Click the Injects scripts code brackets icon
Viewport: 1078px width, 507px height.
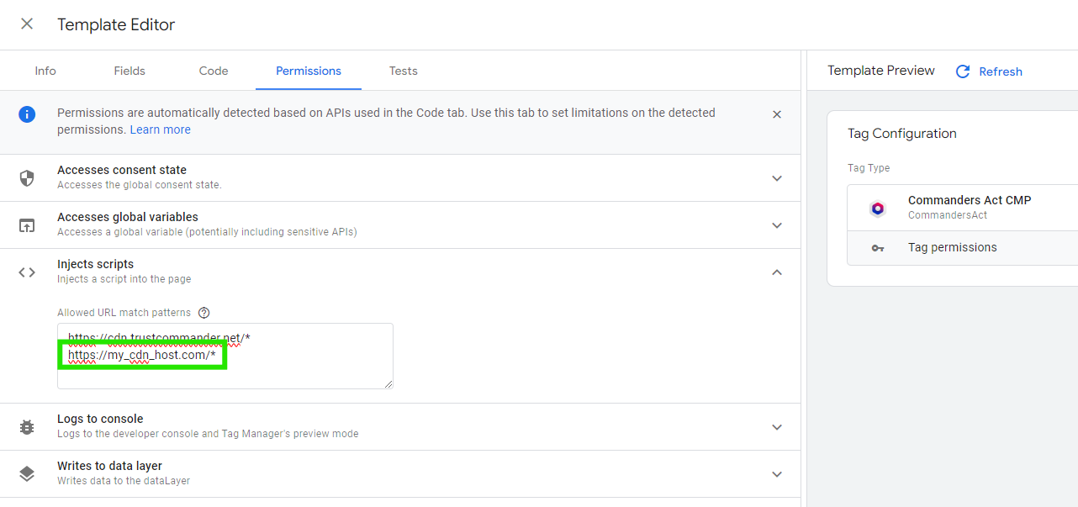tap(27, 272)
